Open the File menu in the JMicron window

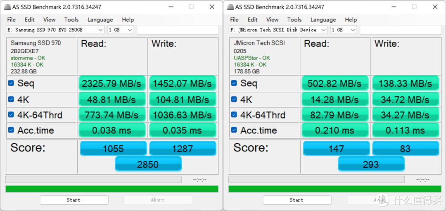point(234,19)
